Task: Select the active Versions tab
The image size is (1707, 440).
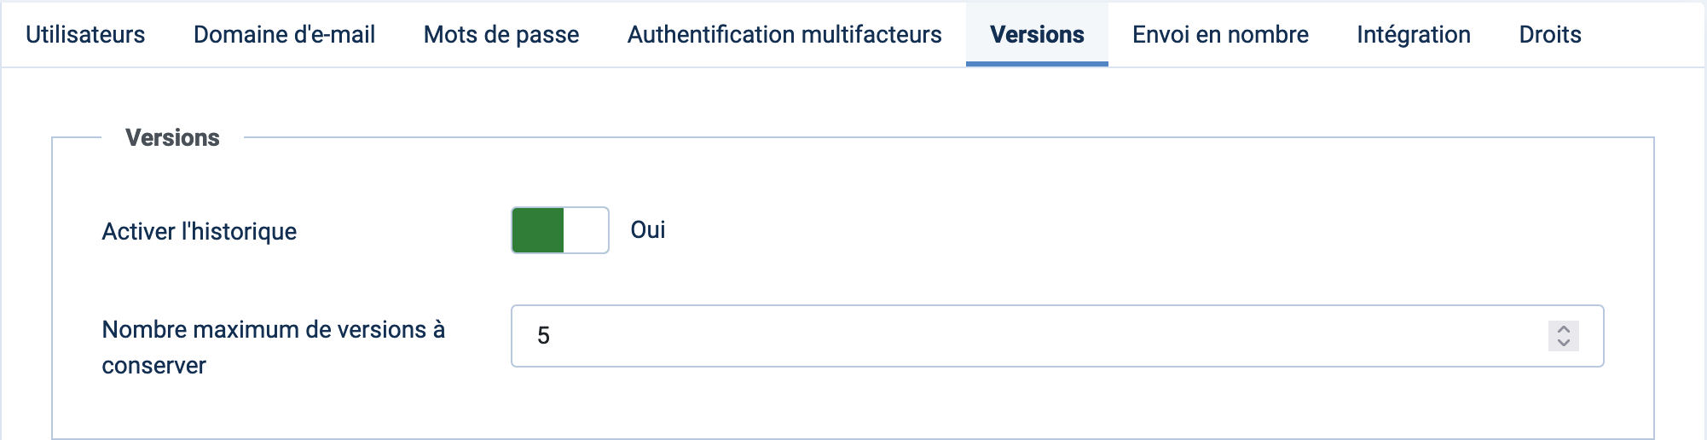Action: tap(1037, 34)
